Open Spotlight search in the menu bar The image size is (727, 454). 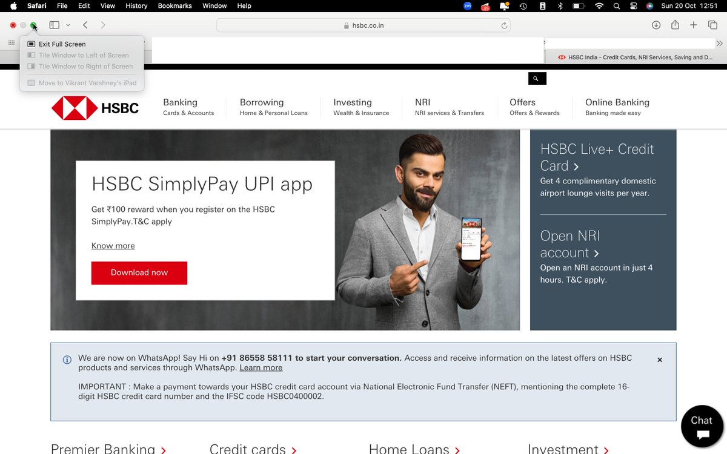pos(617,6)
